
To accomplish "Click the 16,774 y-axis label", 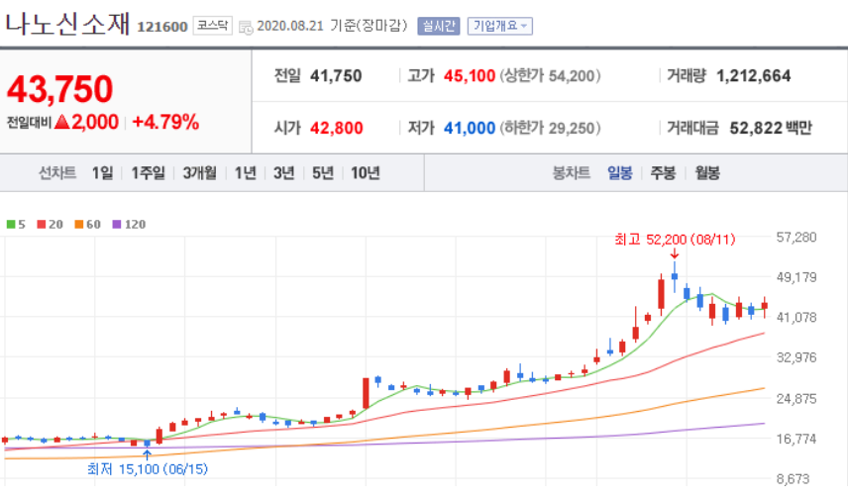I will [x=796, y=439].
